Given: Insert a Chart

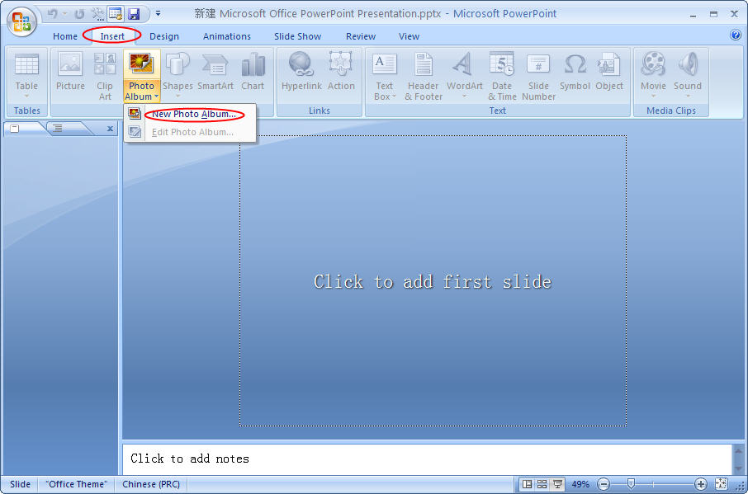Looking at the screenshot, I should click(253, 71).
